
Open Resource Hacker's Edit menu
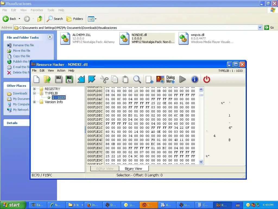42,70
